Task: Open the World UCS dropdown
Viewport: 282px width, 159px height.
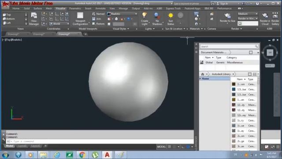Action: pyautogui.click(x=59, y=23)
